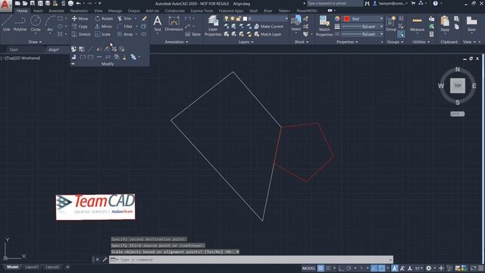Click the Base view icon
Viewport: 485px width, 273px height.
471,24
